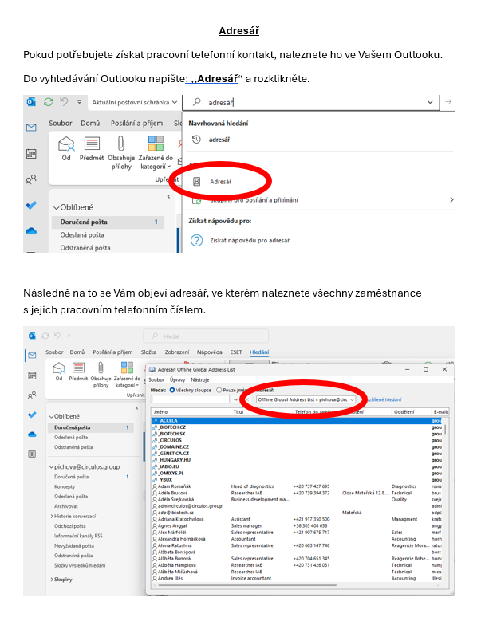
Task: Open the OneDrive cloud icon in lower screenshot
Action: click(x=32, y=435)
